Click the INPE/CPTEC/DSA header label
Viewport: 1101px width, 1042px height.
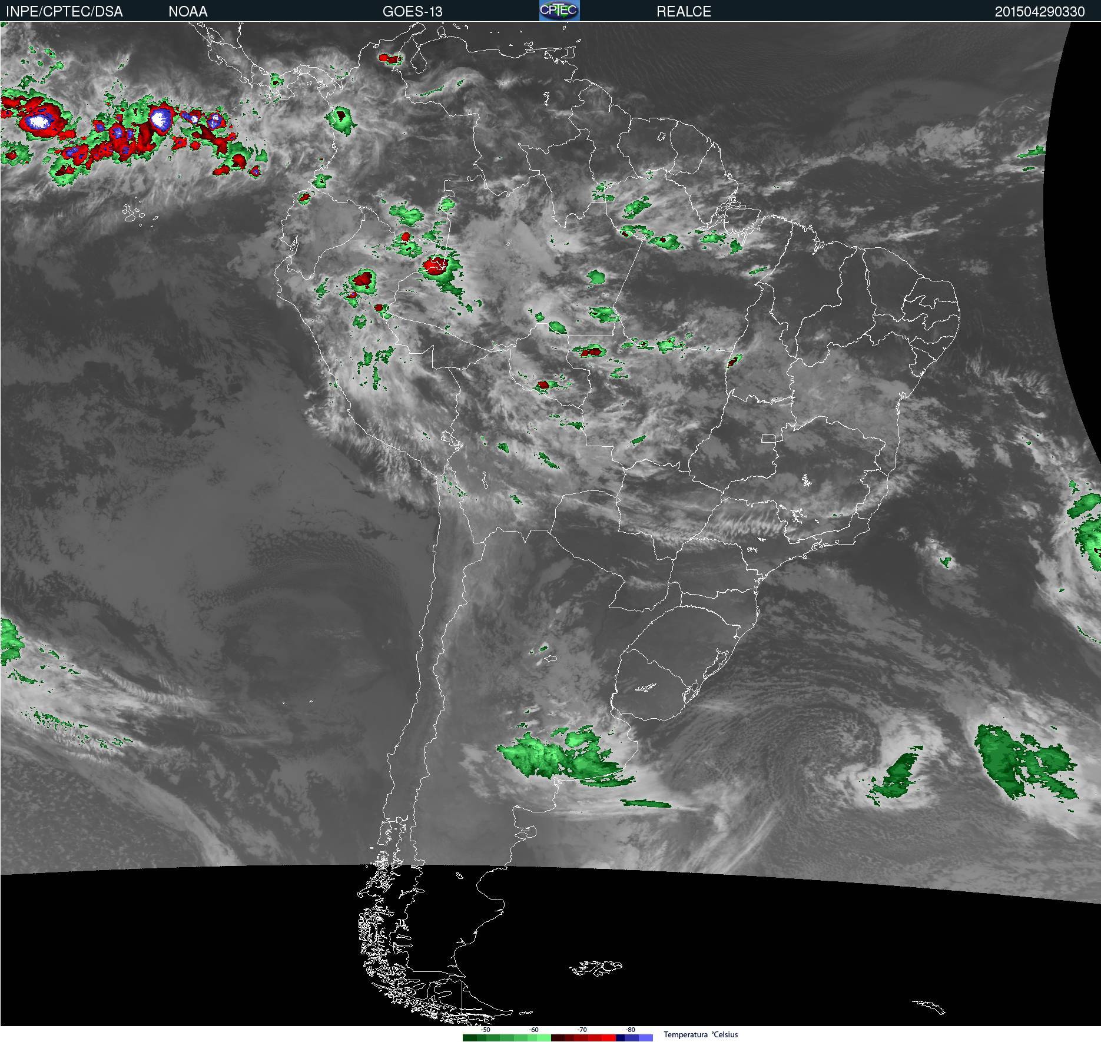[x=64, y=12]
